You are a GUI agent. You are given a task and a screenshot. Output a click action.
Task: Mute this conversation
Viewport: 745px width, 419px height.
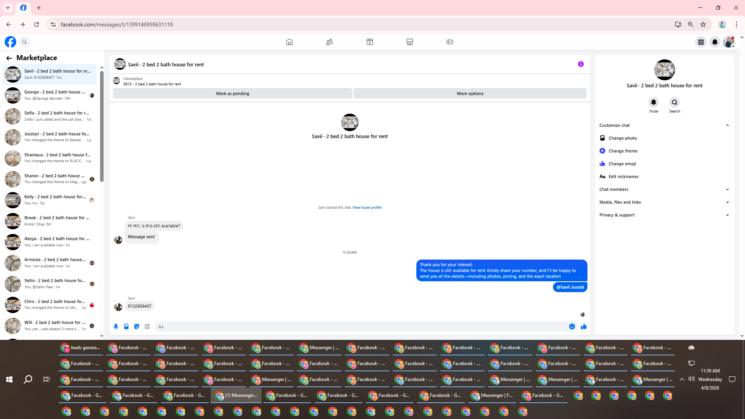pyautogui.click(x=653, y=102)
